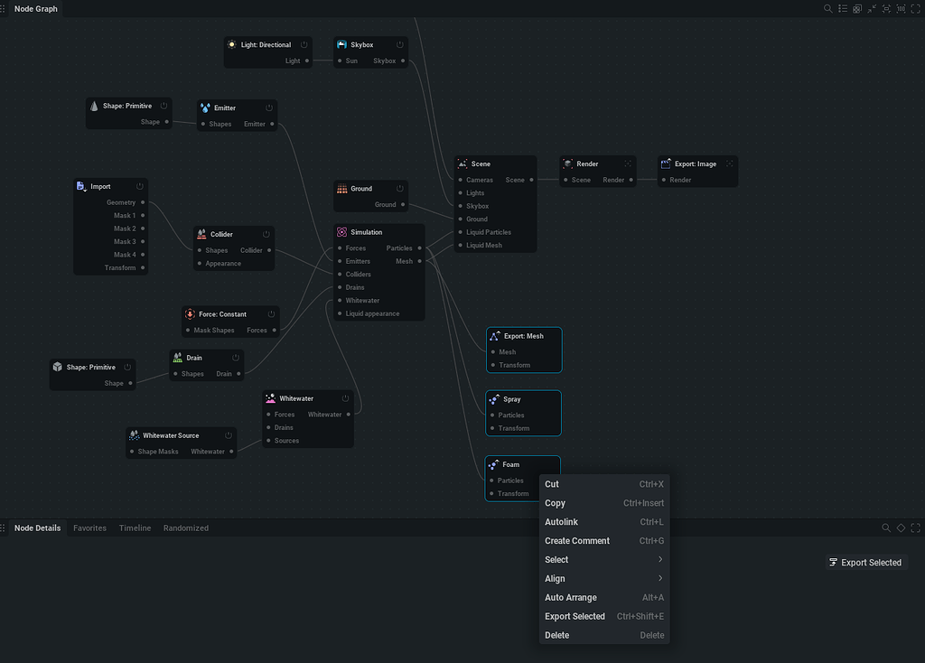Collapse nodes using the shrink arrows toolbar icon
925x663 pixels.
click(x=872, y=9)
